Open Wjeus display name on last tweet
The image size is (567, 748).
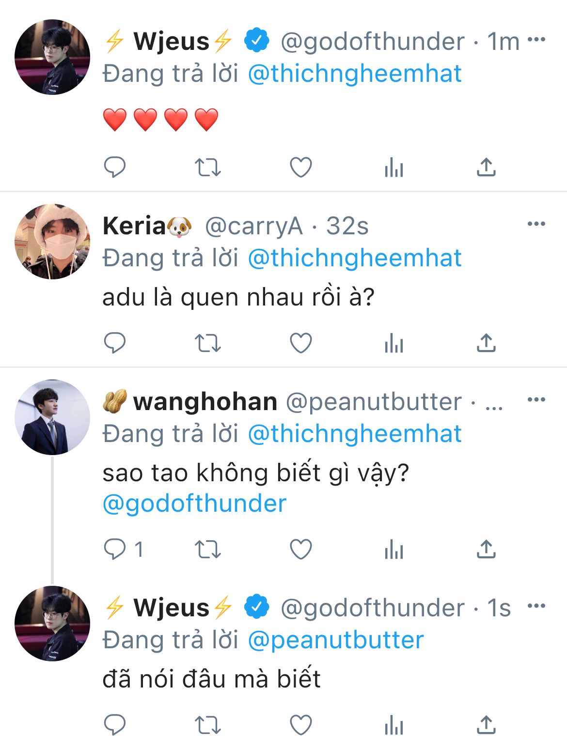pos(171,608)
